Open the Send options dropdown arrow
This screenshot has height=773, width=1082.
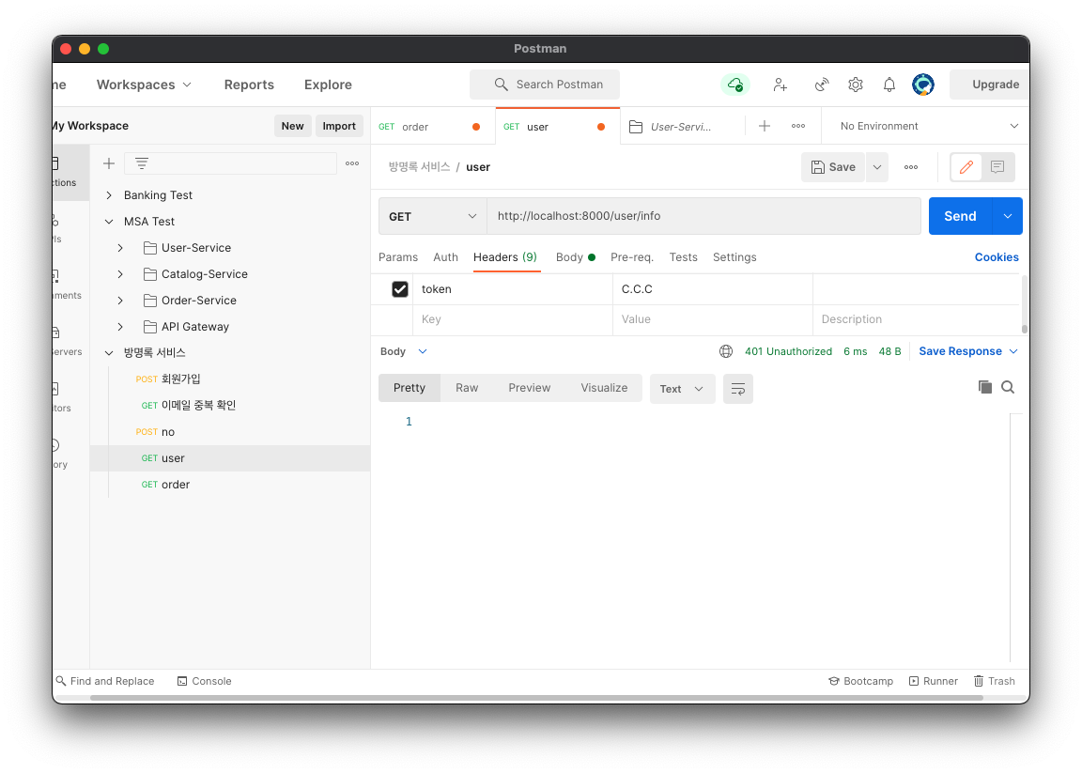1008,216
